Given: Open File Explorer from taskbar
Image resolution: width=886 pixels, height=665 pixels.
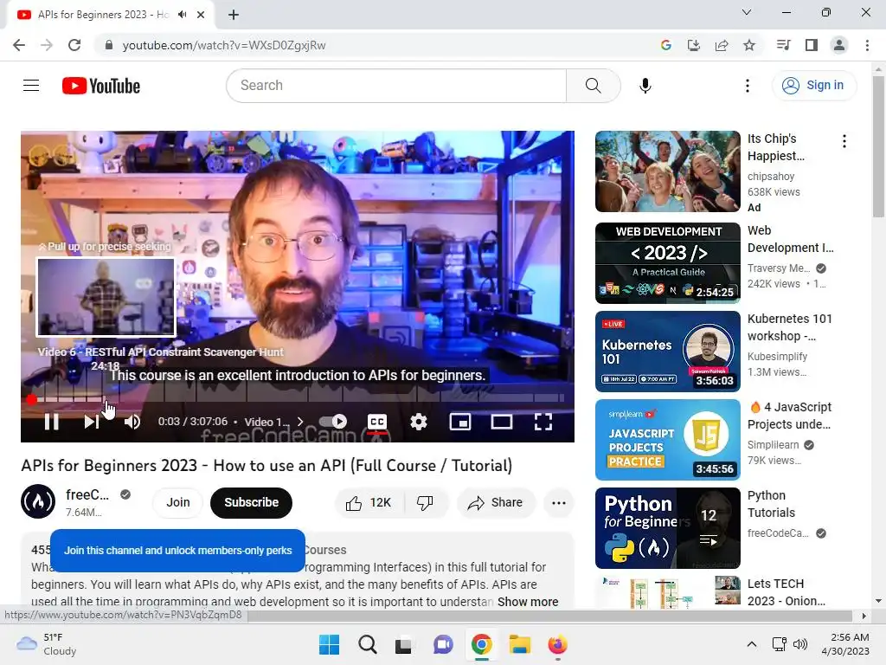Looking at the screenshot, I should pos(519,644).
